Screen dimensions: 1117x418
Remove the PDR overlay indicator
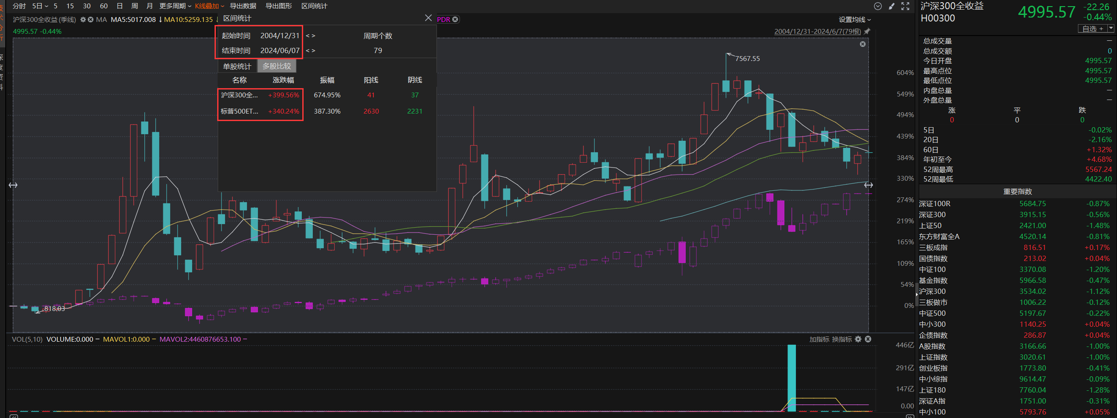(455, 19)
